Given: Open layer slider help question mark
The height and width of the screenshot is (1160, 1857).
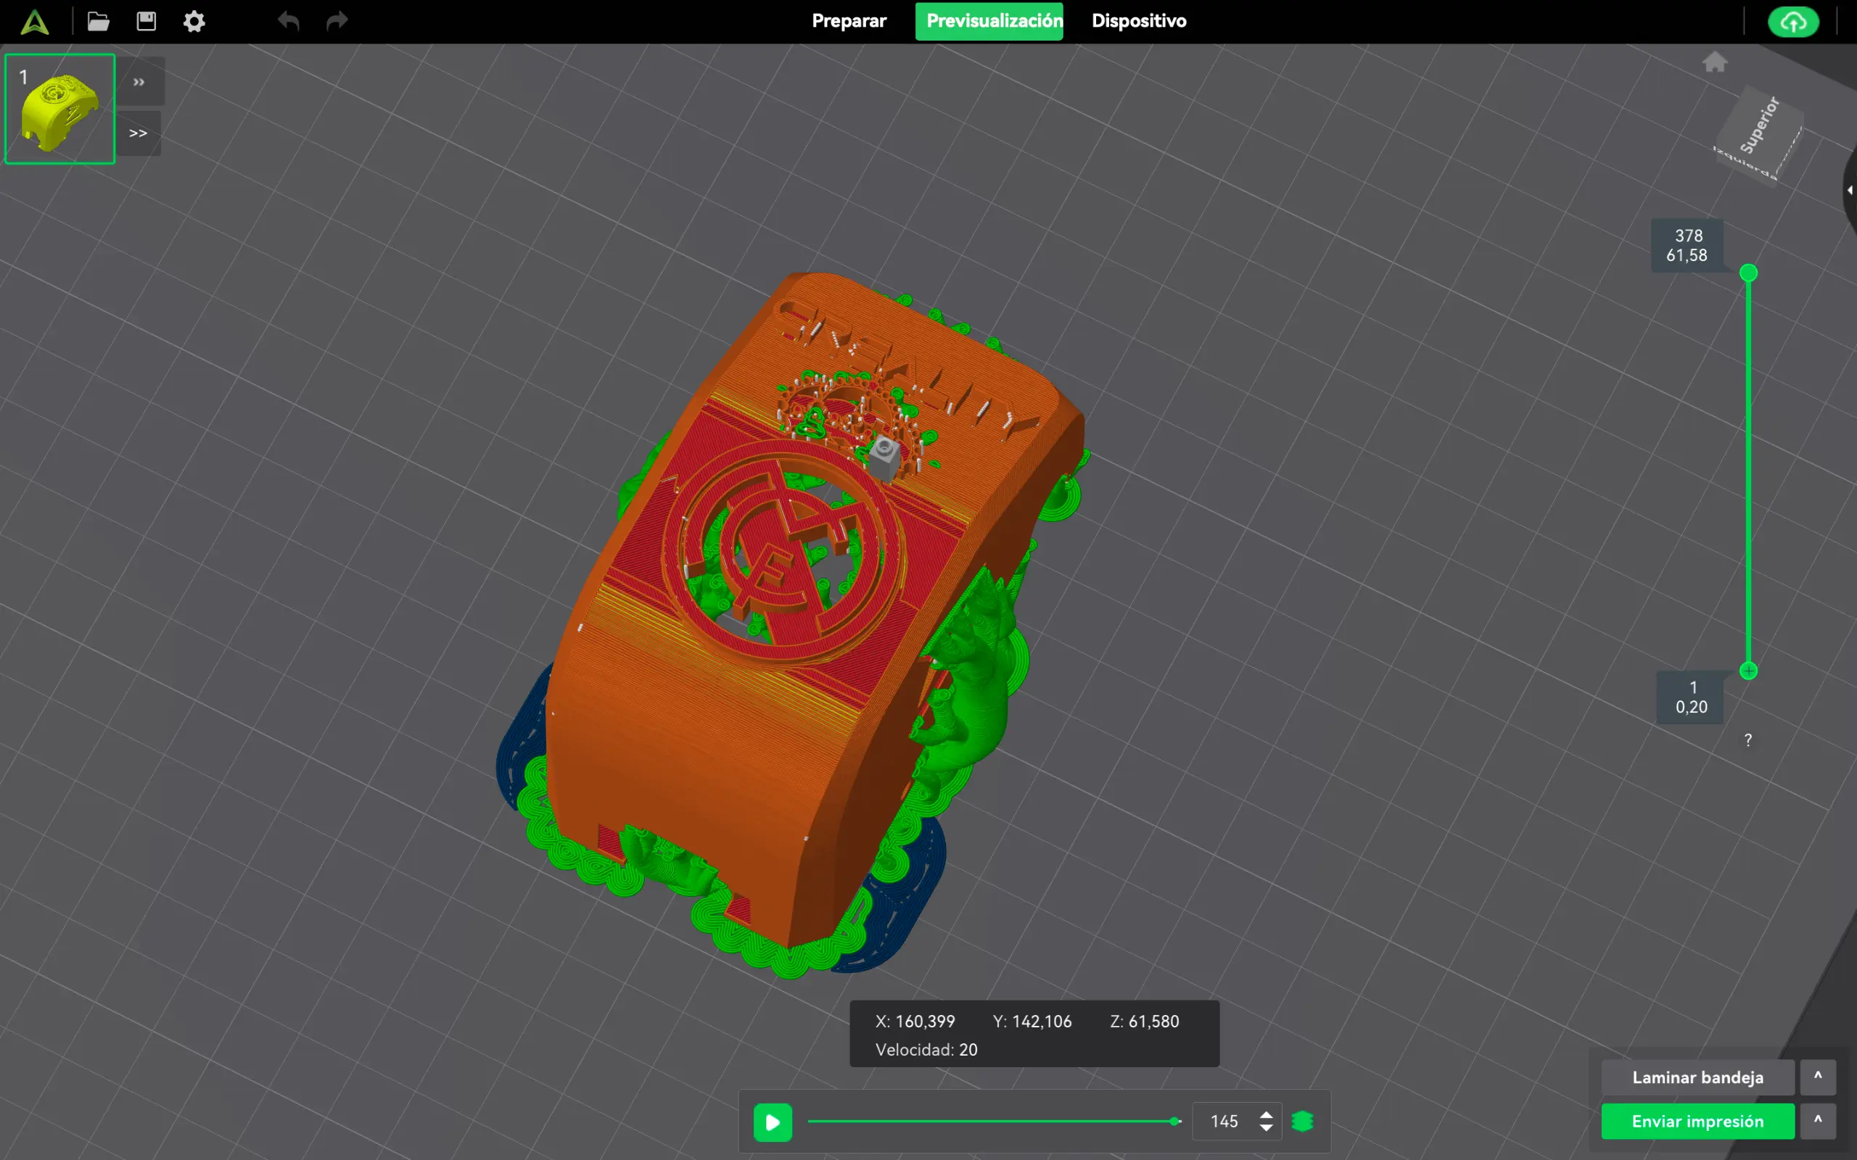Looking at the screenshot, I should (1748, 739).
